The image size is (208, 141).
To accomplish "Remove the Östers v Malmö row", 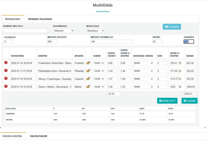I will coord(6,86).
